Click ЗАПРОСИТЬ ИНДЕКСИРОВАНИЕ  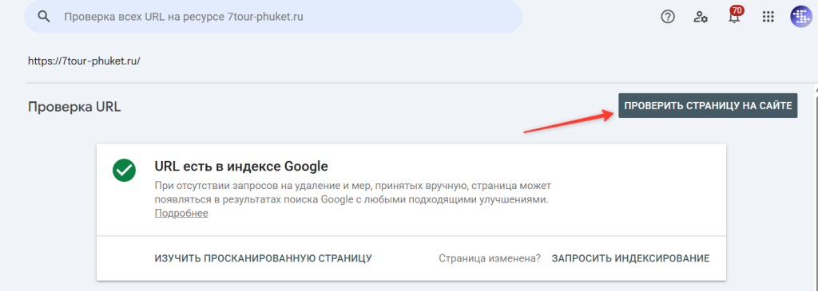pyautogui.click(x=631, y=258)
